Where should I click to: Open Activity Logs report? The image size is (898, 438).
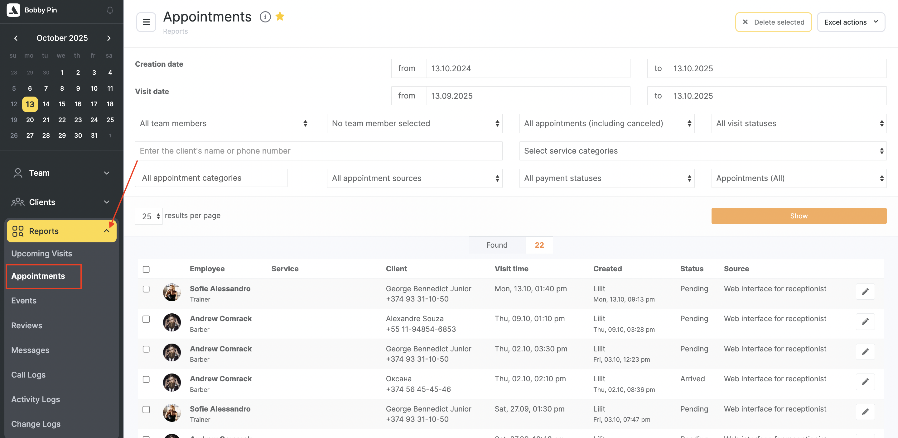[36, 399]
